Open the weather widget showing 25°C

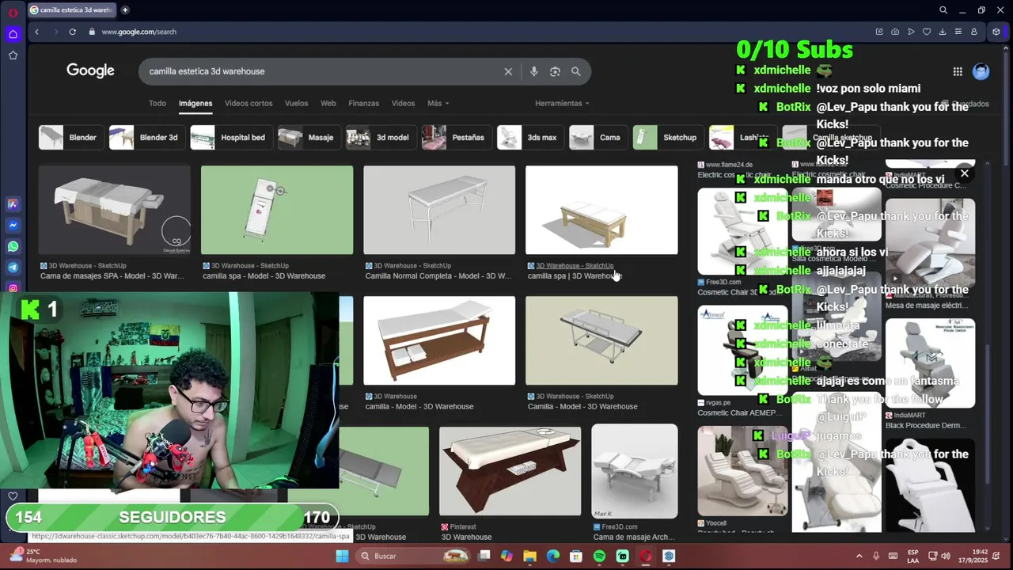coord(44,556)
